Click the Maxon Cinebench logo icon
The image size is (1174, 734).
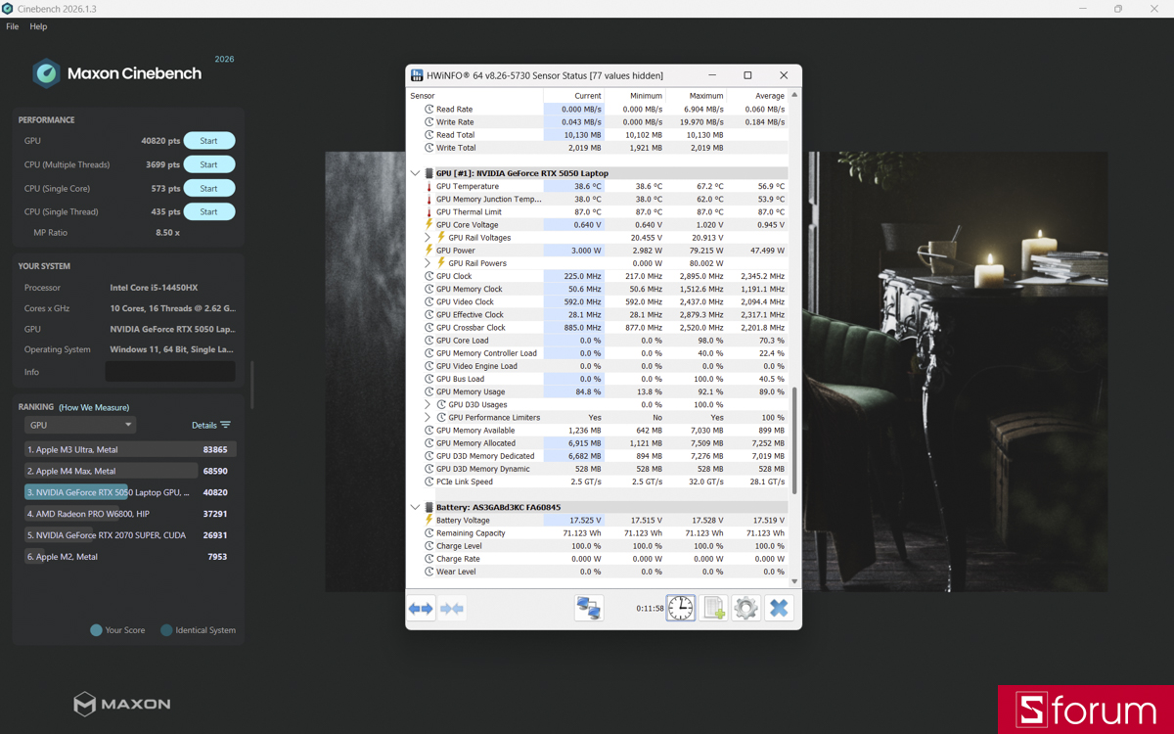tap(46, 73)
